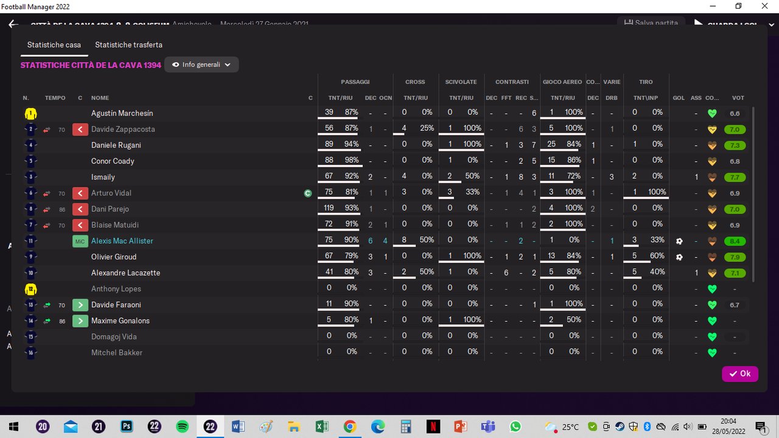Open the weather widget showing 25°C
The height and width of the screenshot is (438, 779).
562,426
